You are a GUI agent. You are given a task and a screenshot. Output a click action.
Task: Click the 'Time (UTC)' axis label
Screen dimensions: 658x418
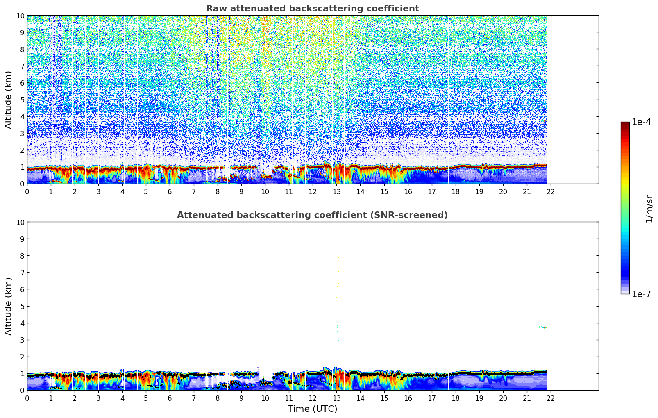(x=312, y=409)
